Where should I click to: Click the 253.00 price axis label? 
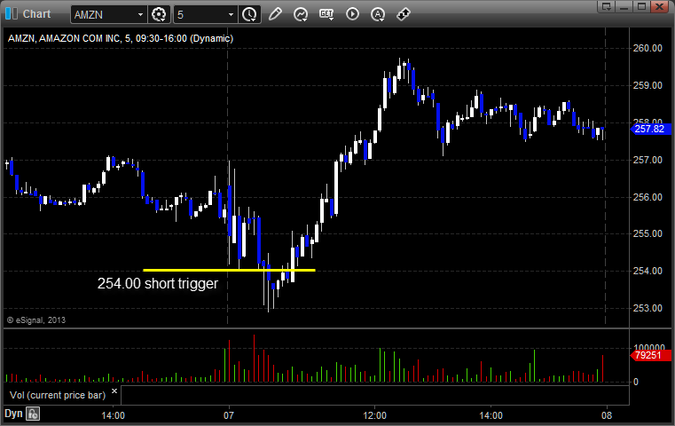[x=648, y=308]
